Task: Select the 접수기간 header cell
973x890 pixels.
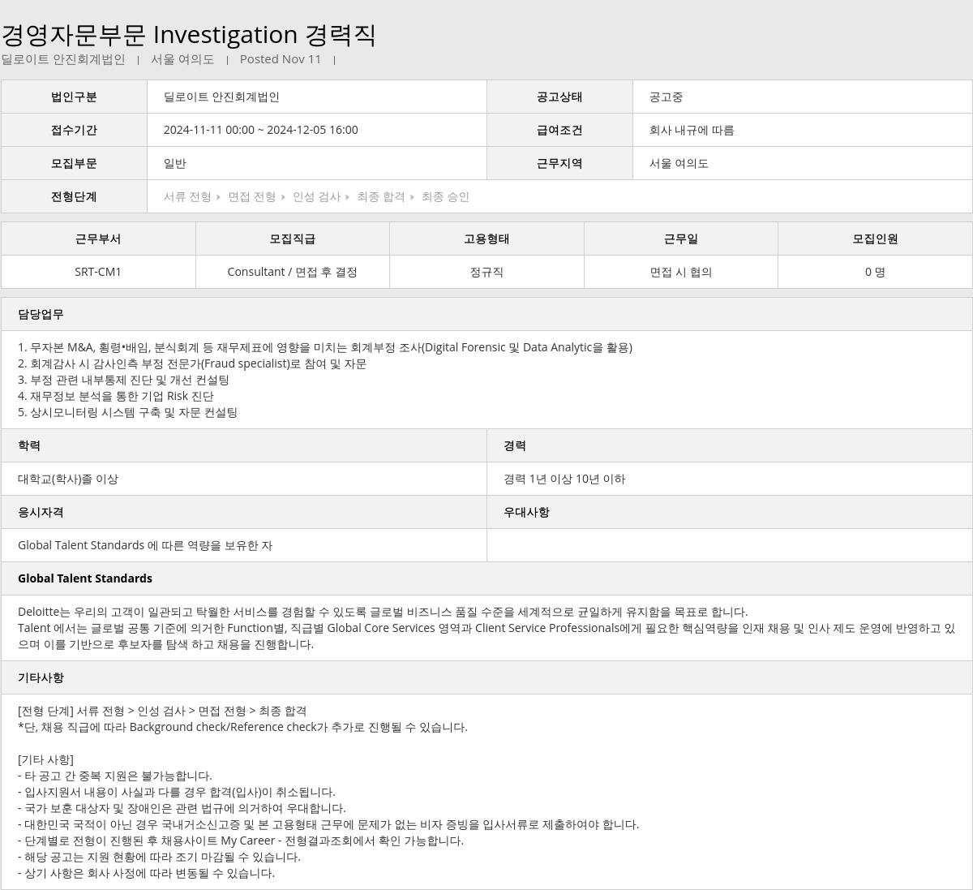Action: tap(74, 130)
